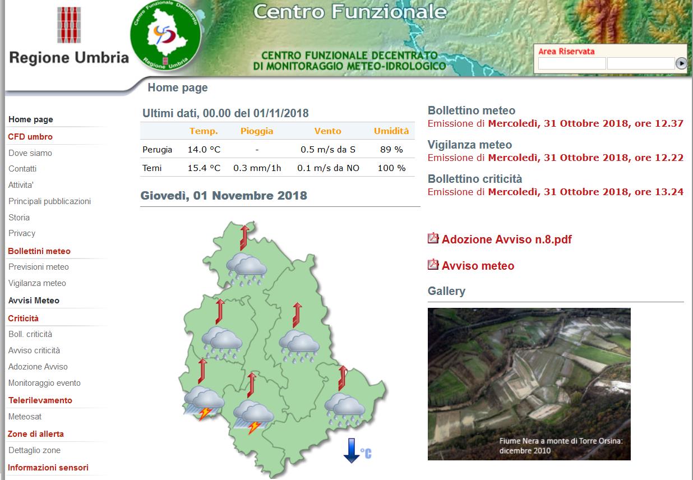Image resolution: width=693 pixels, height=480 pixels.
Task: Click the red wind arrow above the southeast rain cloud
Action: point(343,378)
